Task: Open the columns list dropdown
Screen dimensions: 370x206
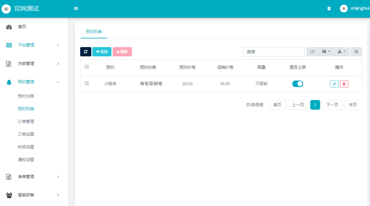Action: pos(326,52)
